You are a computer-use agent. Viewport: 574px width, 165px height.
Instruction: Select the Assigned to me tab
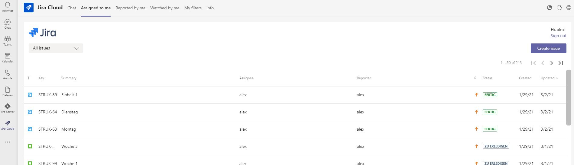tap(96, 8)
